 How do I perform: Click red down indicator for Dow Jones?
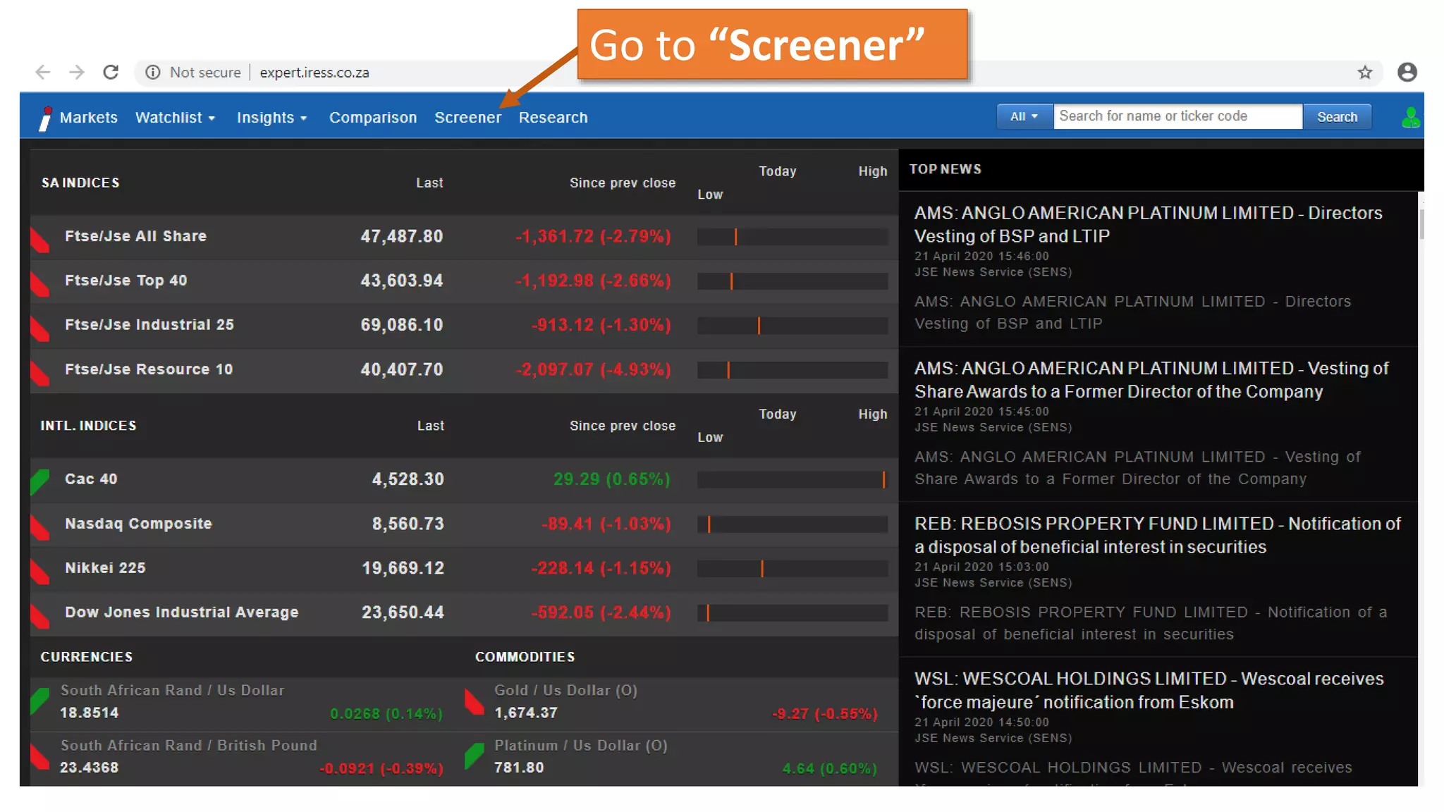(x=40, y=615)
